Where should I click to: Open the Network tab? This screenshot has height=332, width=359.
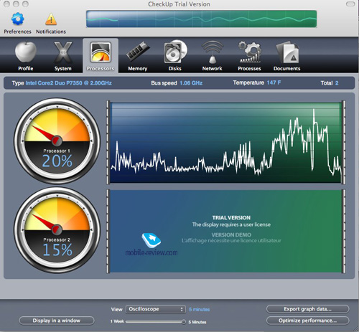coord(212,56)
